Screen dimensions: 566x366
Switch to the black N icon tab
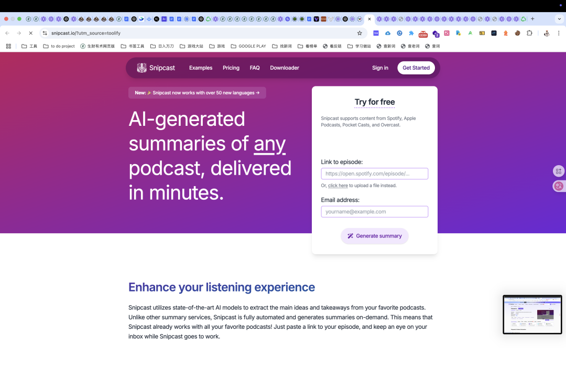(x=156, y=19)
